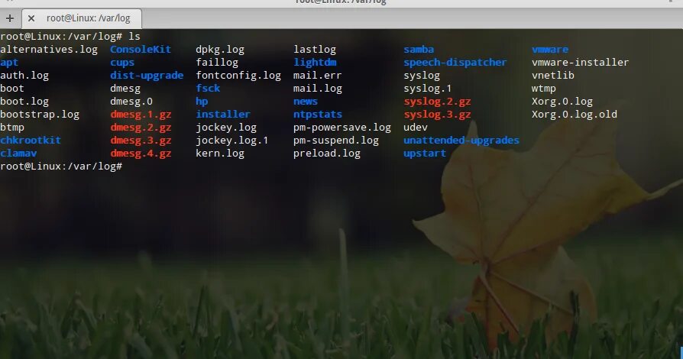Close the root@Linux: /var/log tab

pyautogui.click(x=31, y=18)
